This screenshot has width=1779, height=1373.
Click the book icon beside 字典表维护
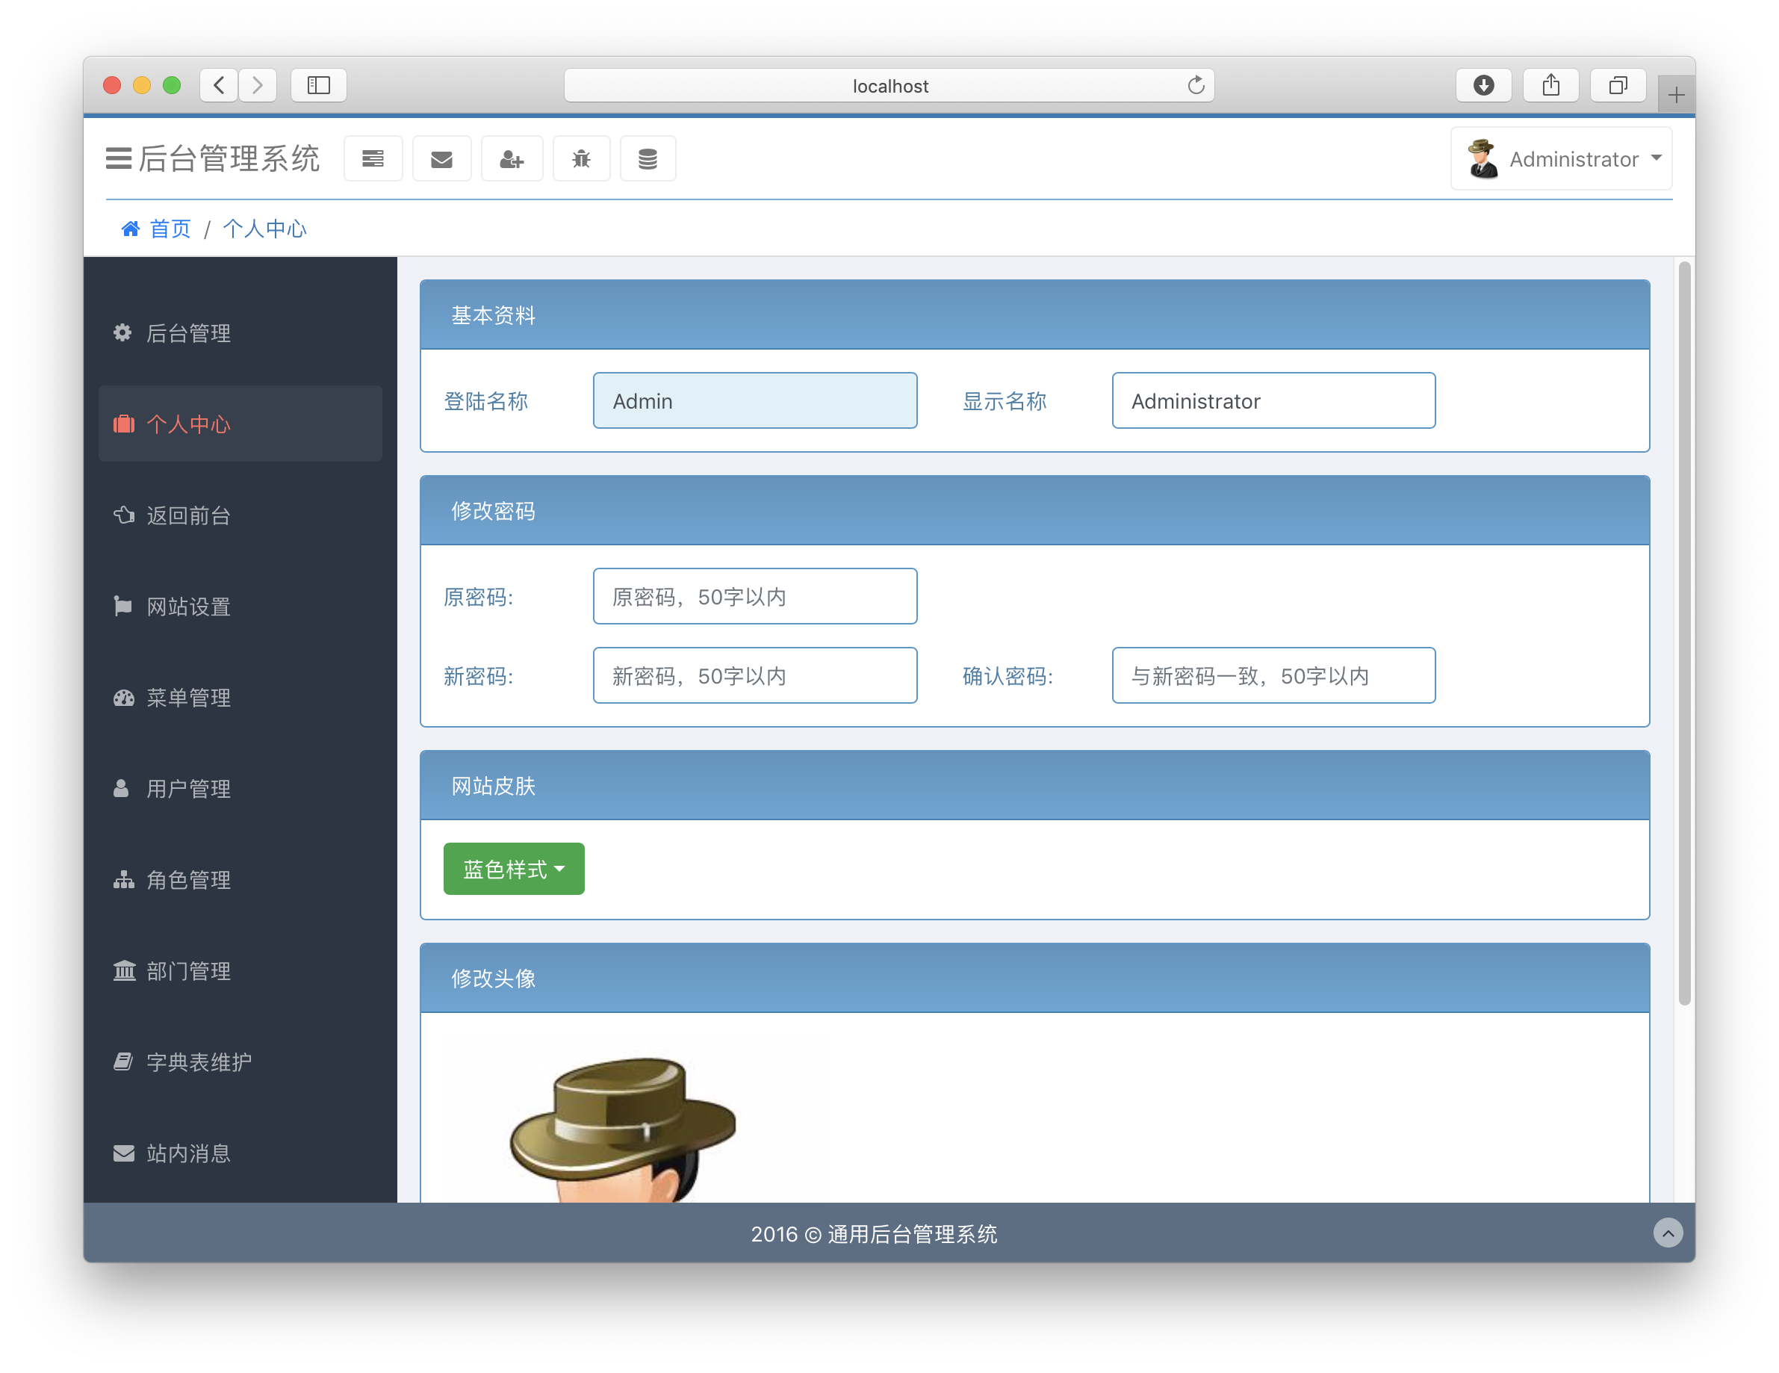[123, 1061]
